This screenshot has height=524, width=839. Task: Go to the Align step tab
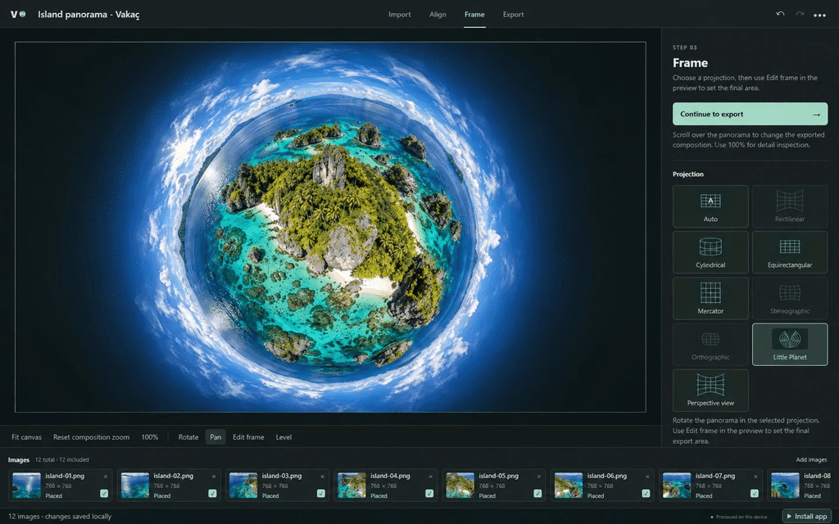pos(438,15)
